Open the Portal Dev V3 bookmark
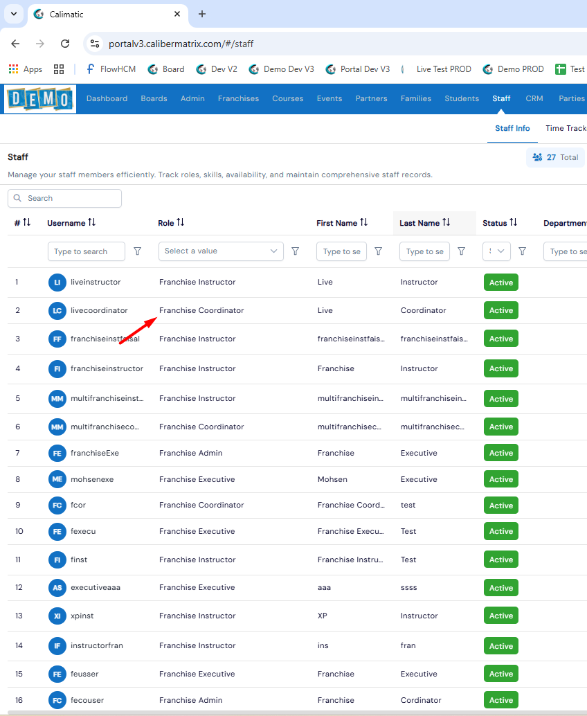The height and width of the screenshot is (716, 587). click(358, 69)
